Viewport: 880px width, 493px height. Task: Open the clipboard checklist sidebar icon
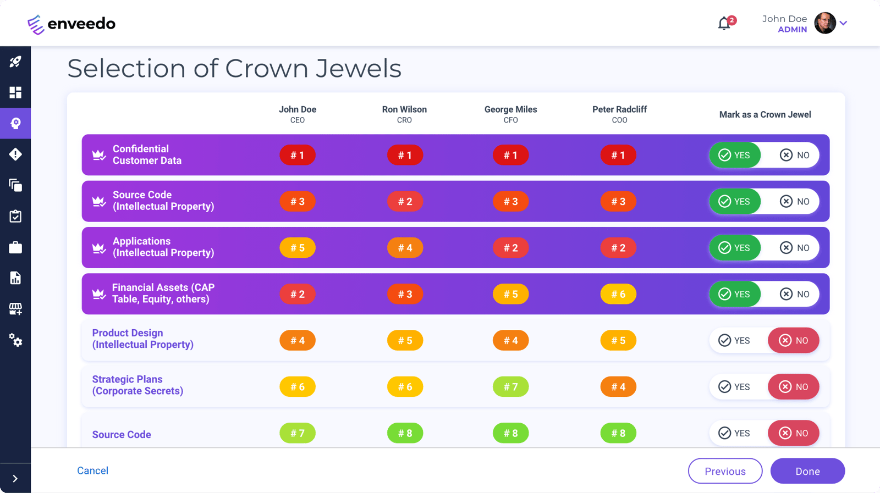click(x=15, y=216)
